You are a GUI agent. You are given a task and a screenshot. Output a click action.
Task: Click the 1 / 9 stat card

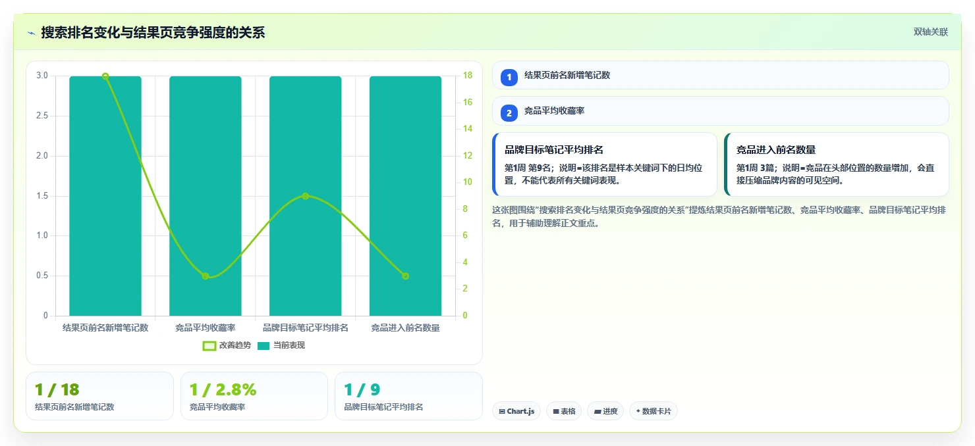point(408,396)
